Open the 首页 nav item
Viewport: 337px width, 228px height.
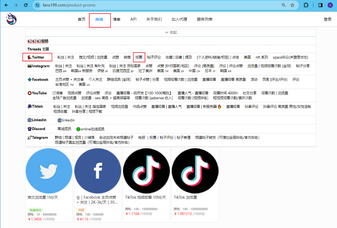[81, 19]
